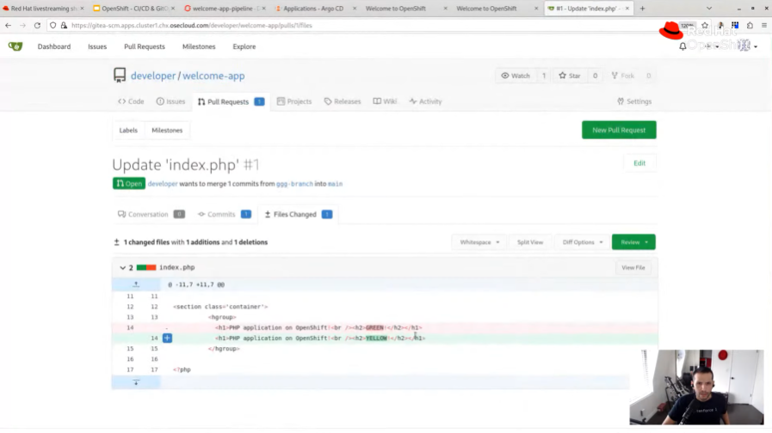Watch the welcome-app repository

tap(516, 76)
